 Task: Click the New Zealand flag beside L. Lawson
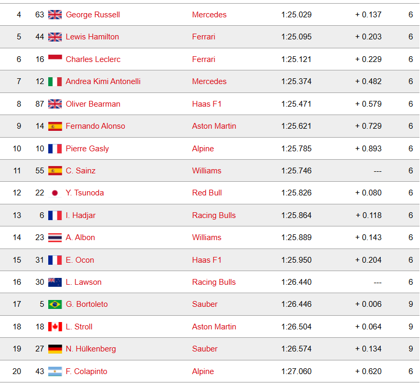coord(55,282)
